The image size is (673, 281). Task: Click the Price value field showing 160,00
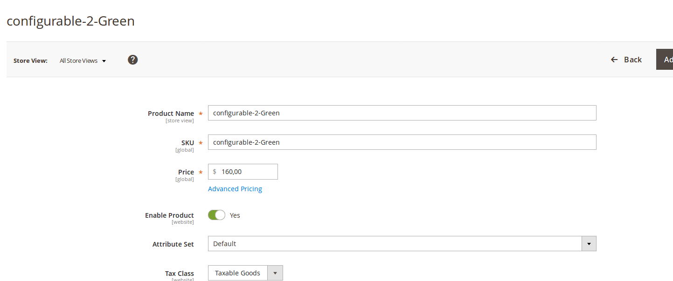245,171
